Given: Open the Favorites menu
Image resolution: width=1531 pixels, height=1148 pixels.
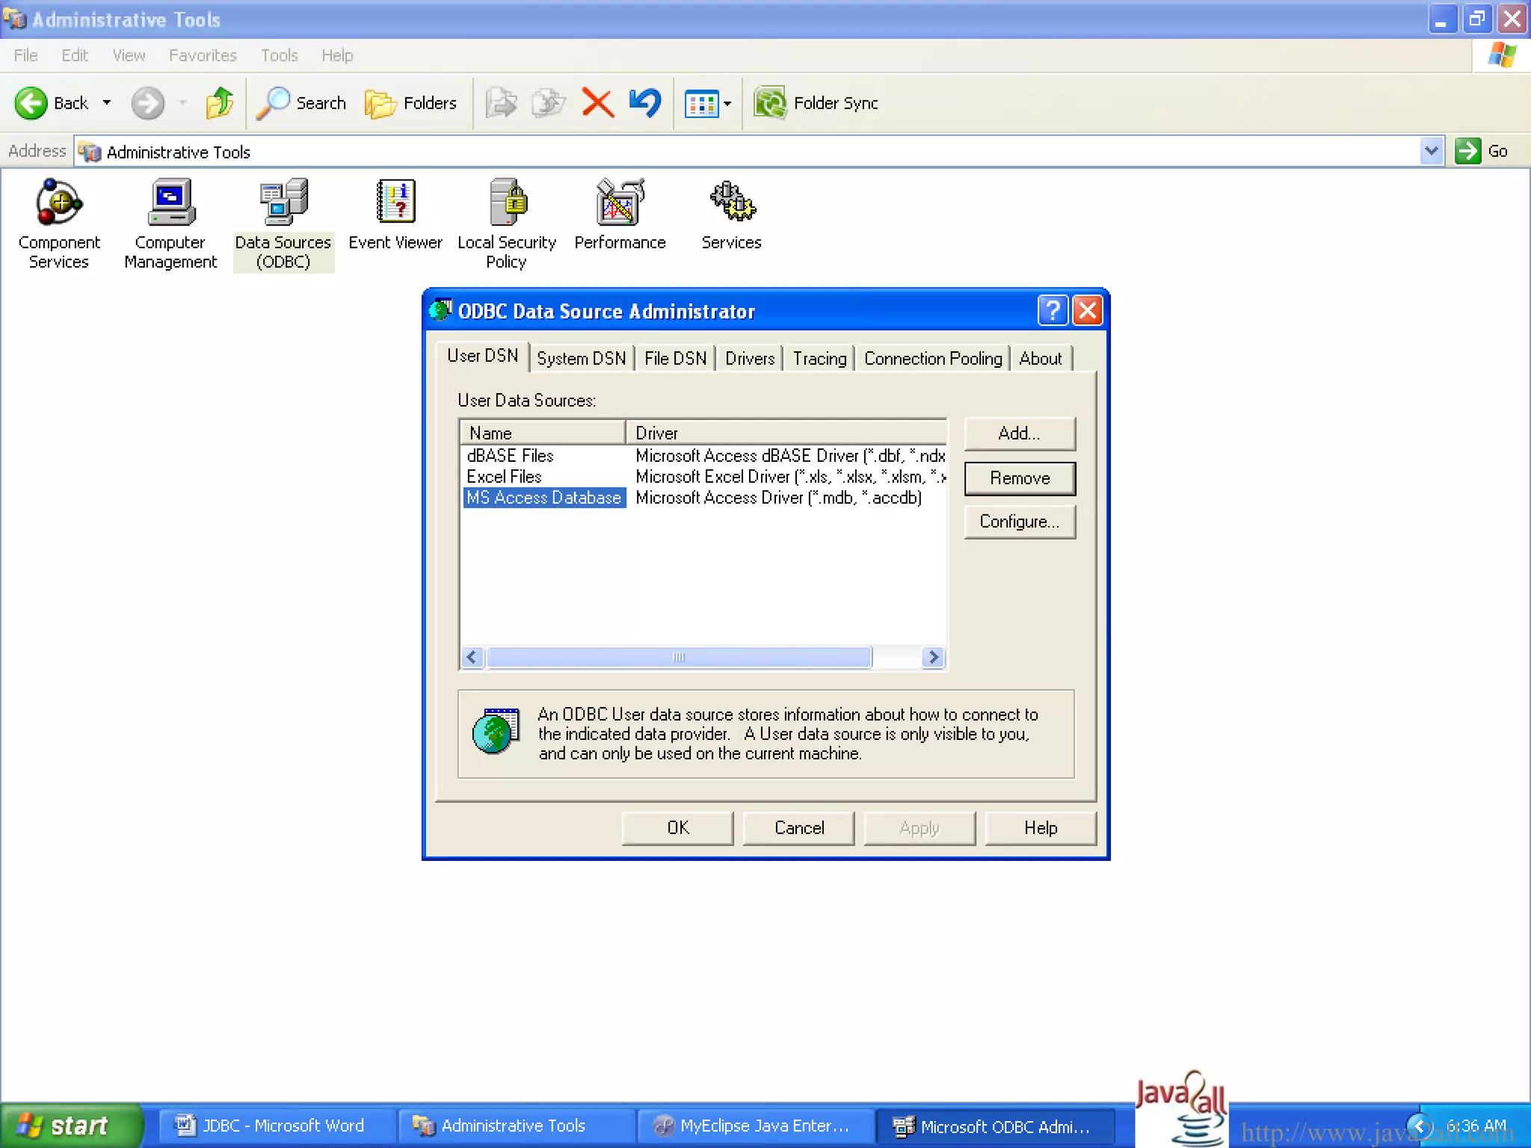Looking at the screenshot, I should [x=203, y=55].
